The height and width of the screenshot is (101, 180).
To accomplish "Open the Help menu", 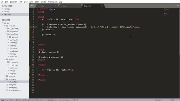I will coord(60,2).
